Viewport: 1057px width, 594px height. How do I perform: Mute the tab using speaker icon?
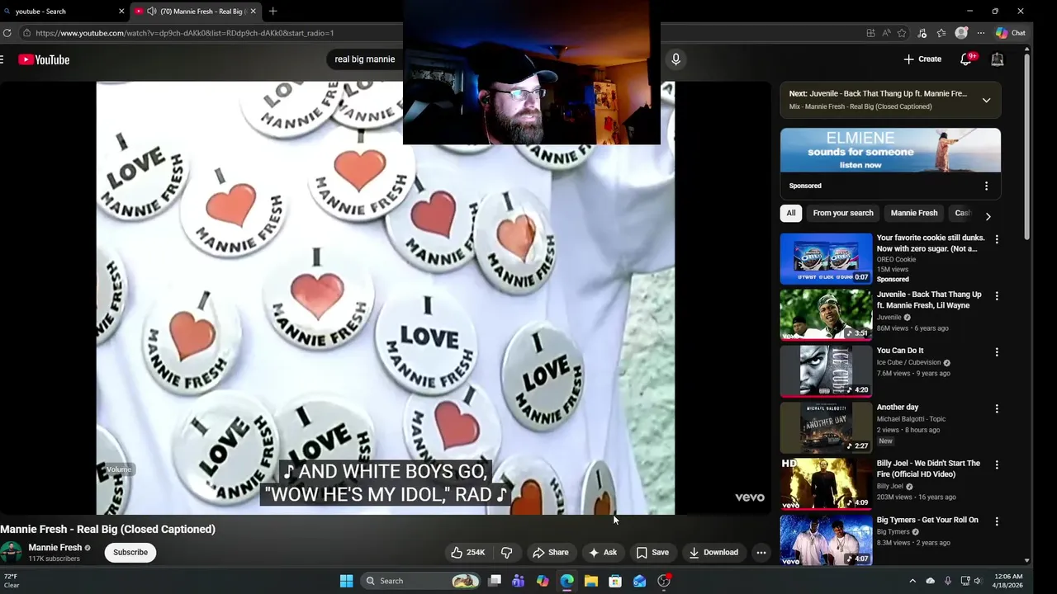[x=151, y=12]
